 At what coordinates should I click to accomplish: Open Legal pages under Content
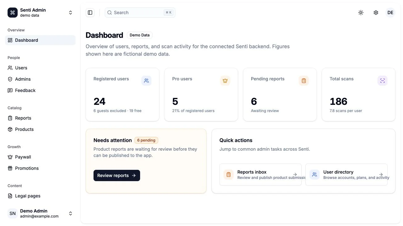40,196
